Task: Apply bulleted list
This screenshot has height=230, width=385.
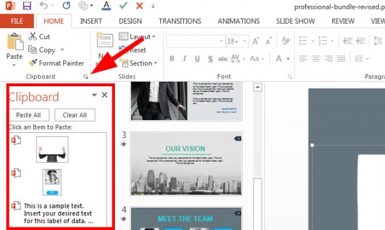Action: [x=303, y=41]
